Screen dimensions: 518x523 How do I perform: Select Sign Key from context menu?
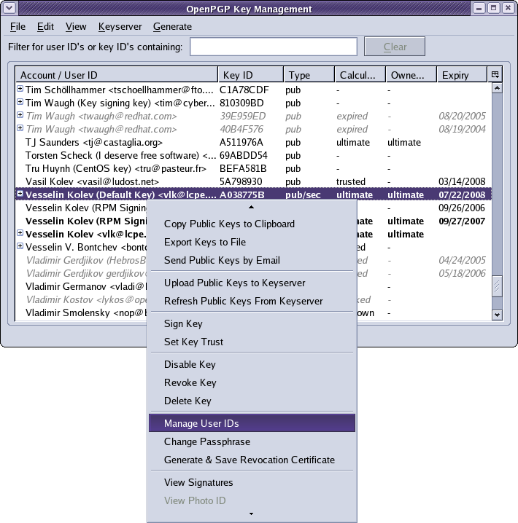tap(252, 323)
